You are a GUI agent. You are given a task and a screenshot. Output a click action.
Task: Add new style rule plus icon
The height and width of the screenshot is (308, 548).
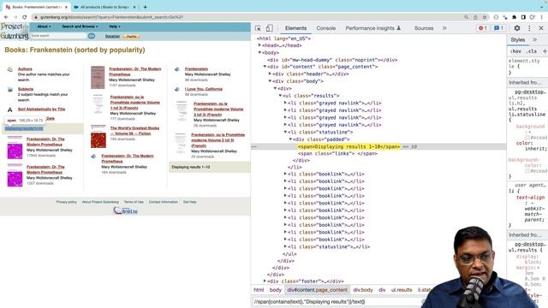[x=545, y=51]
